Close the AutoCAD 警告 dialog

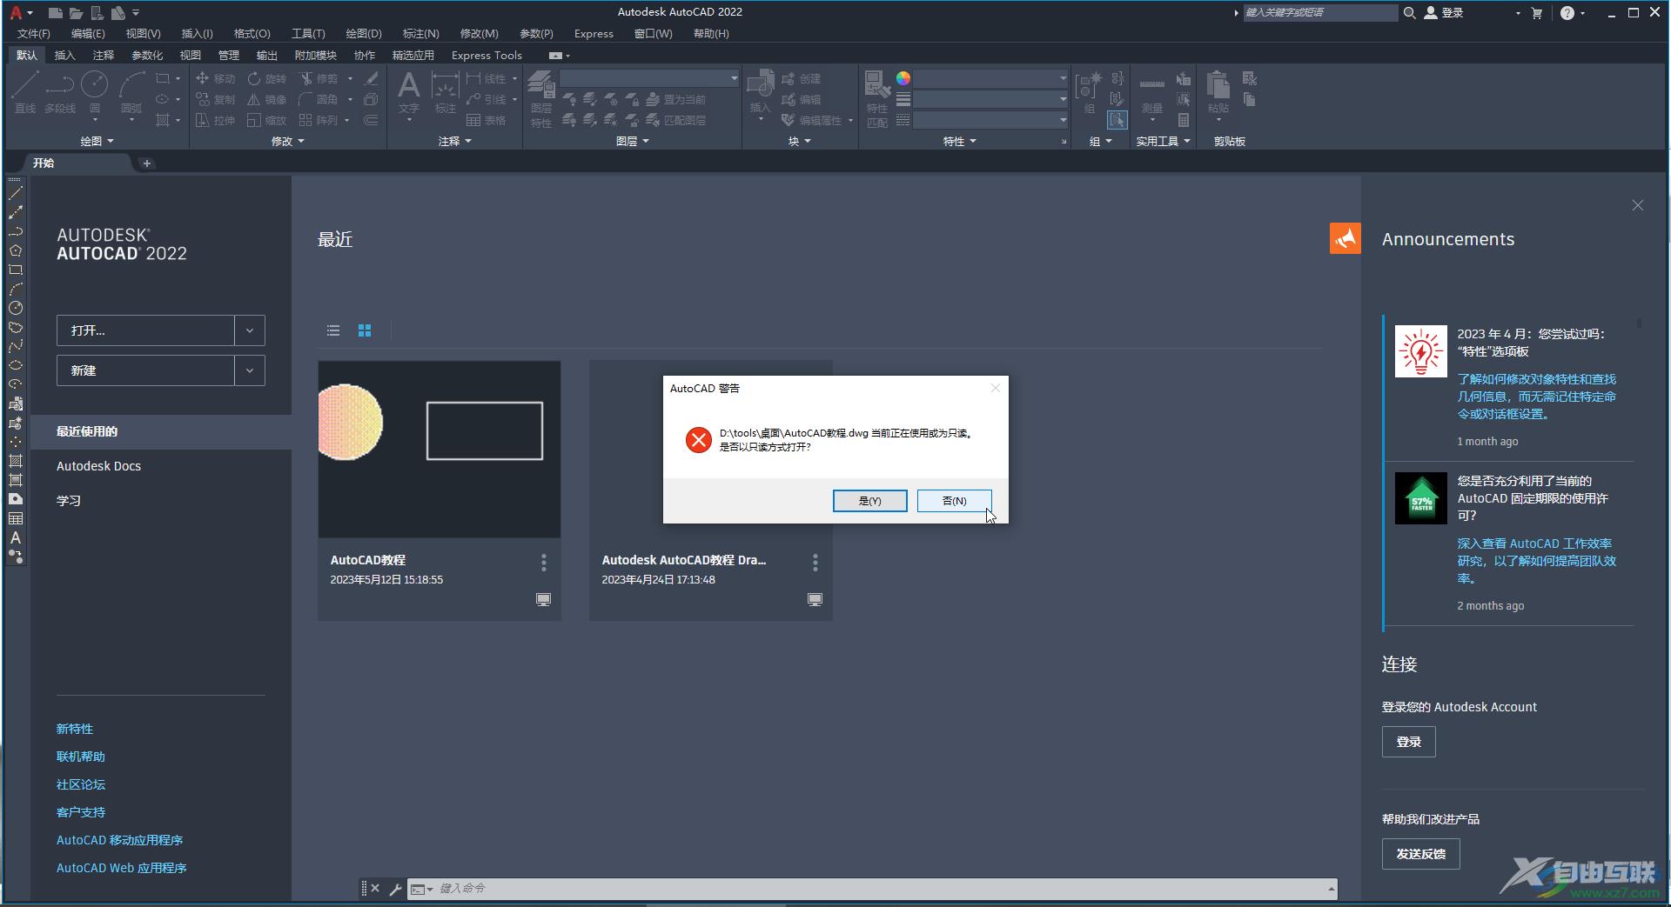pos(995,388)
